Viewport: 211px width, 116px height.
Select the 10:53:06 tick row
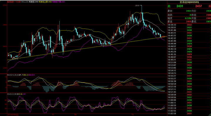189,68
